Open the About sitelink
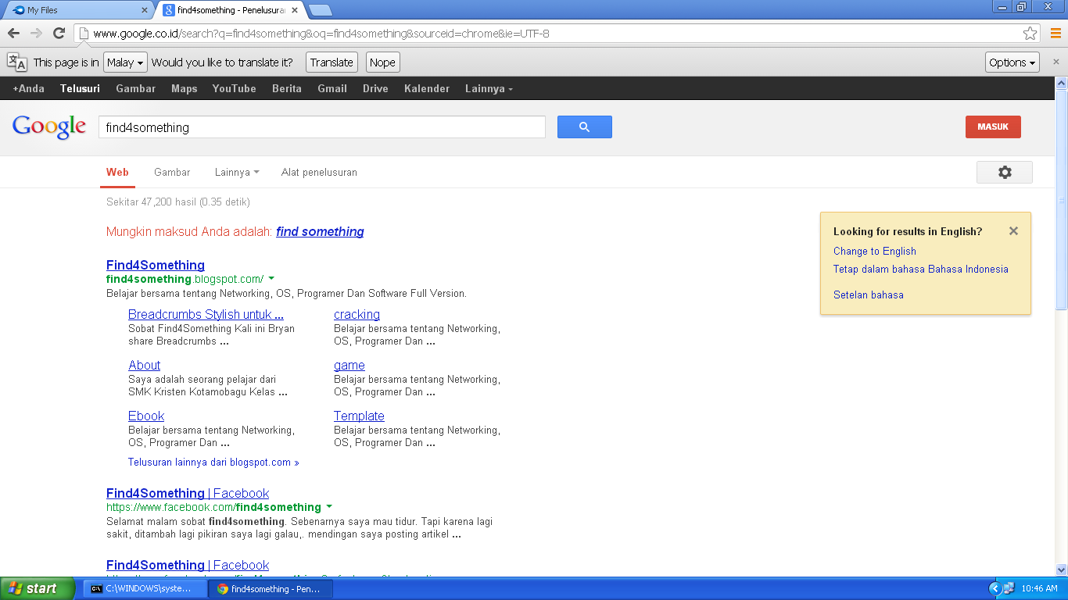Screen dimensions: 1068x600 tap(144, 365)
